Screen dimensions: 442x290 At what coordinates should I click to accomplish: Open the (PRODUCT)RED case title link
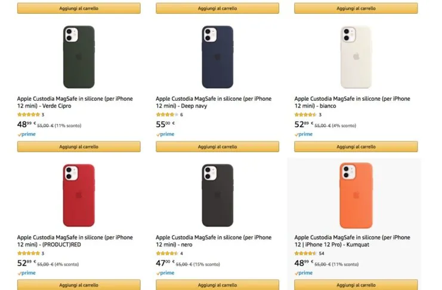click(x=75, y=241)
